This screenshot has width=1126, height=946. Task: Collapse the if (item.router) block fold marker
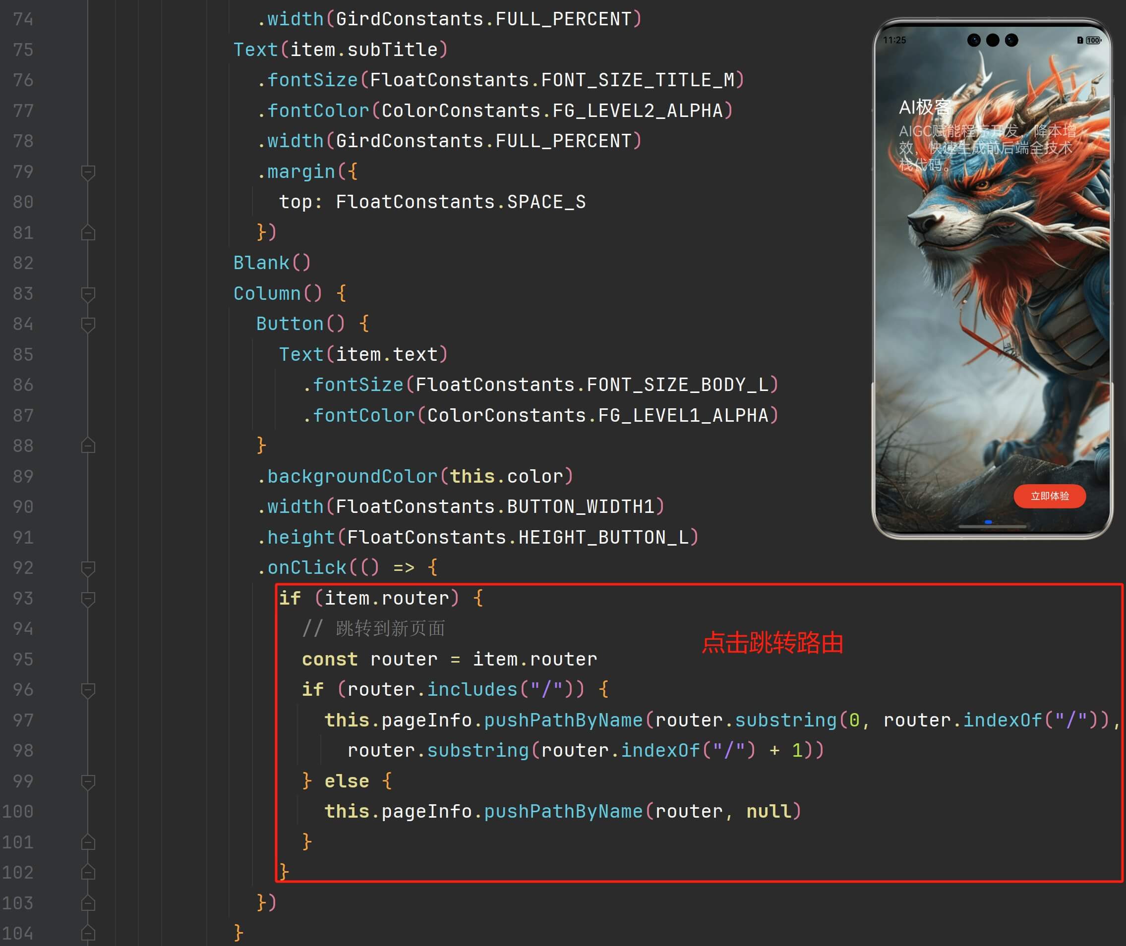pos(88,599)
